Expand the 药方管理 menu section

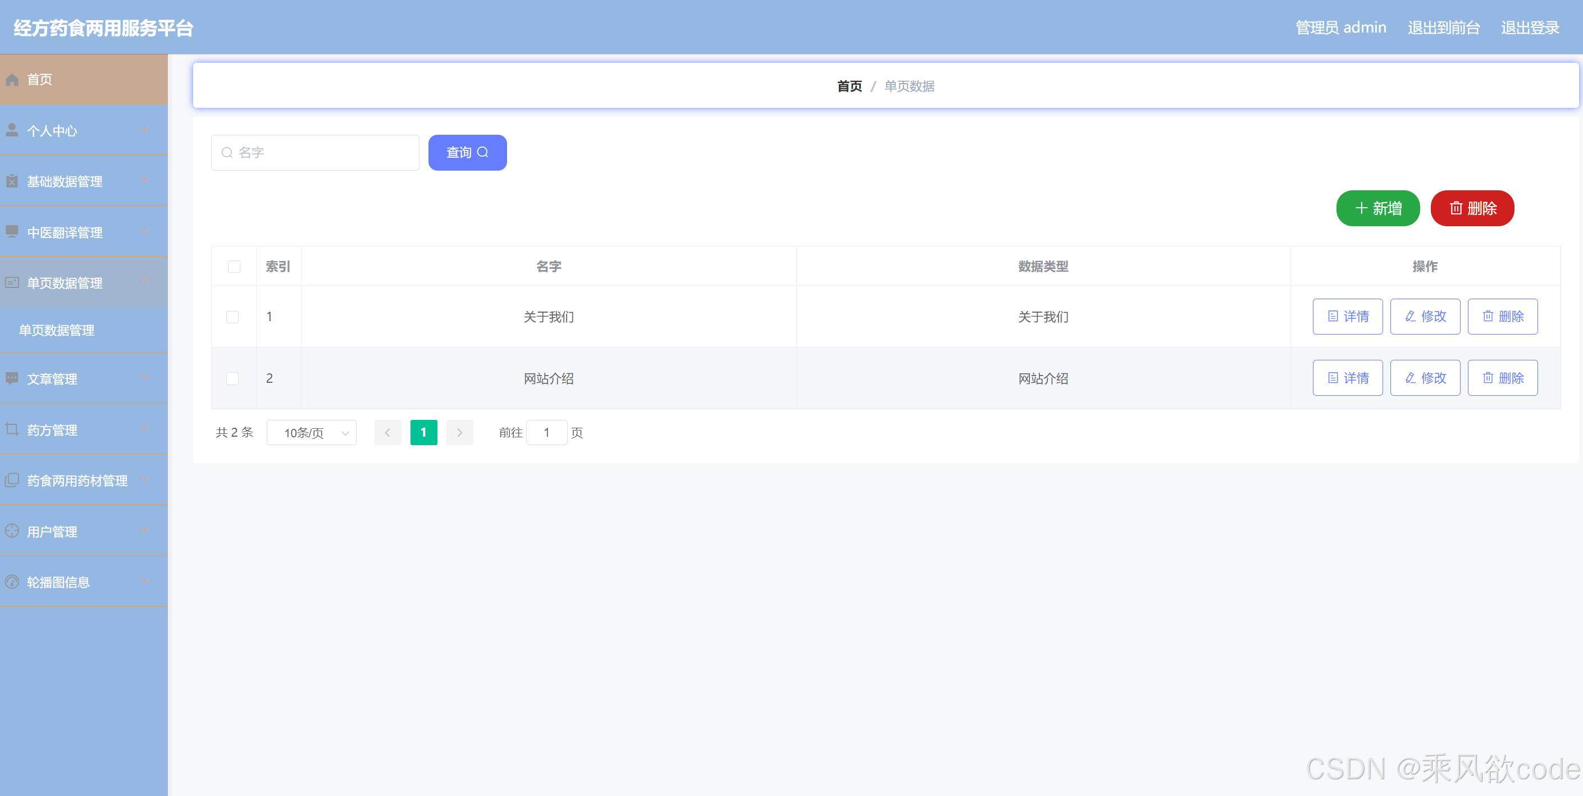point(84,429)
